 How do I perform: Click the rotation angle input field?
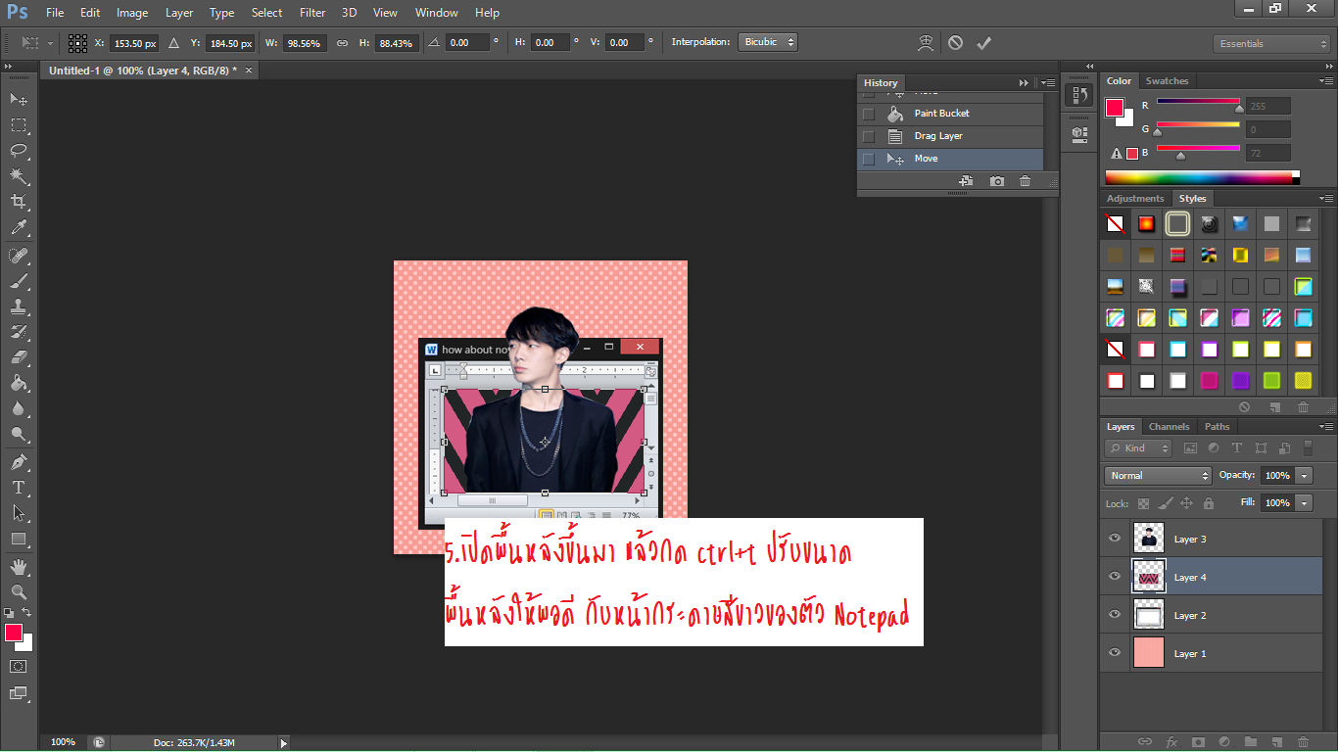tap(467, 43)
